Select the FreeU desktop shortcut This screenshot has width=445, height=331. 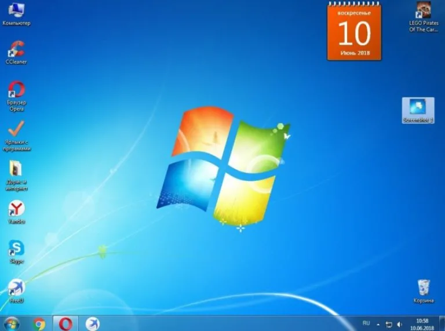point(16,291)
